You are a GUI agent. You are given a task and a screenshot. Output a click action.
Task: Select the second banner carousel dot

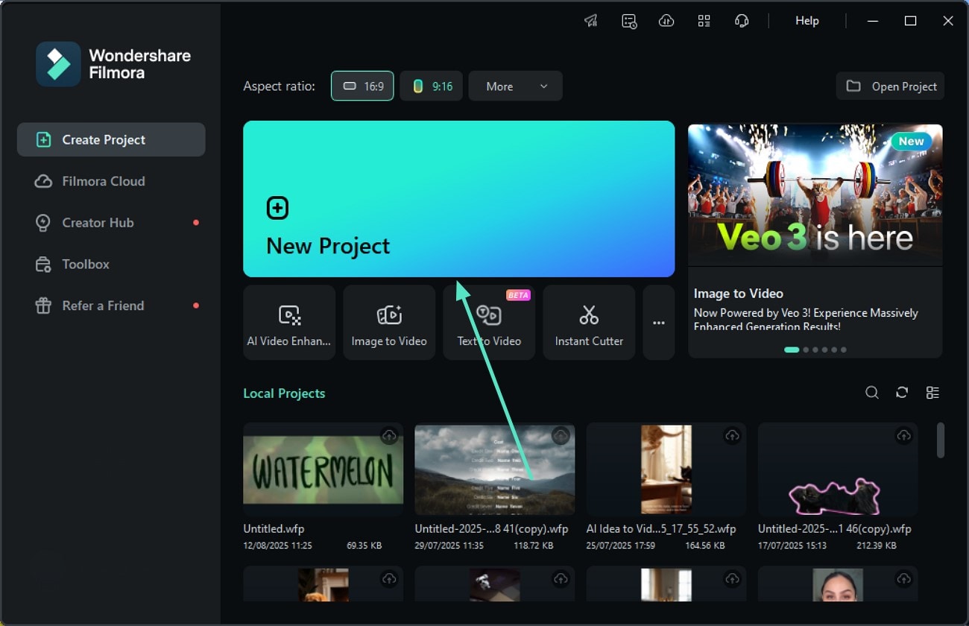coord(806,350)
